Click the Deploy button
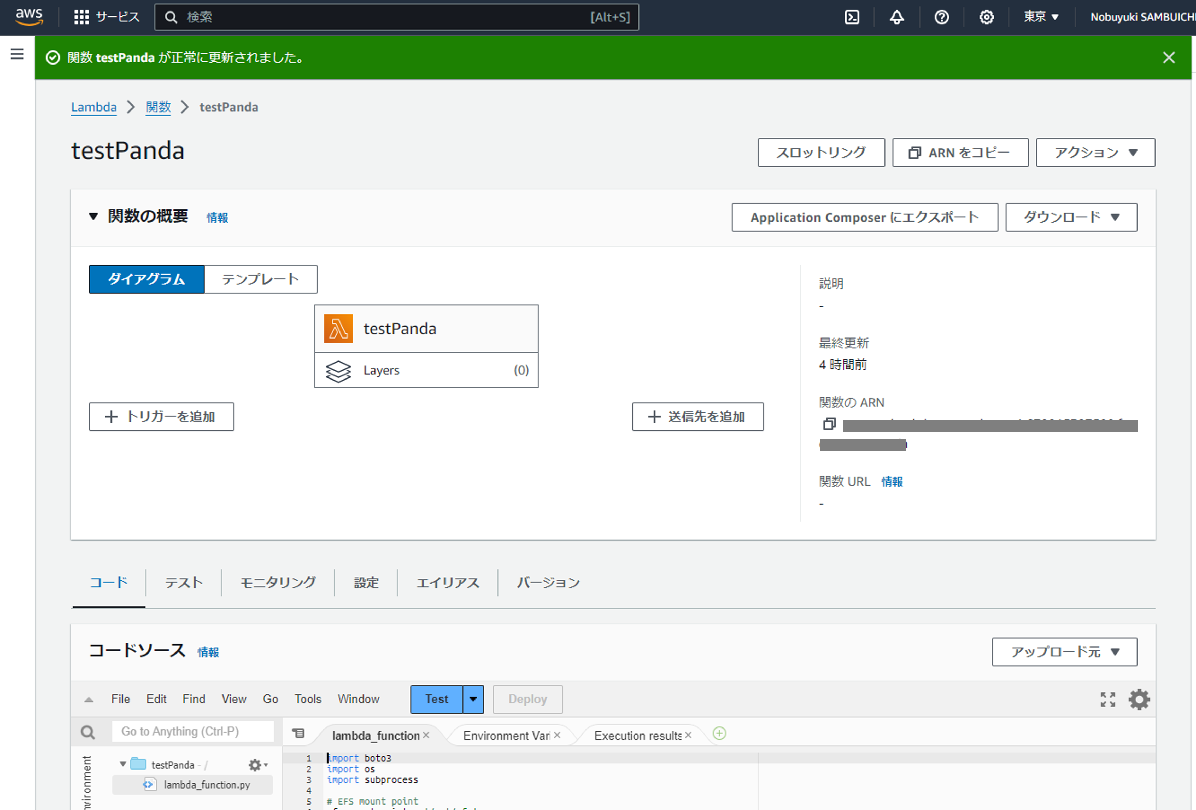The height and width of the screenshot is (810, 1196). (x=527, y=699)
